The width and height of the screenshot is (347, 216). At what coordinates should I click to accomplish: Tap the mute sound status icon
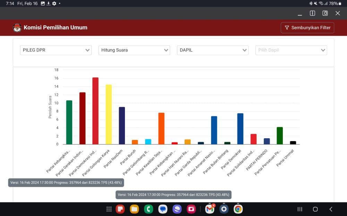tap(315, 3)
